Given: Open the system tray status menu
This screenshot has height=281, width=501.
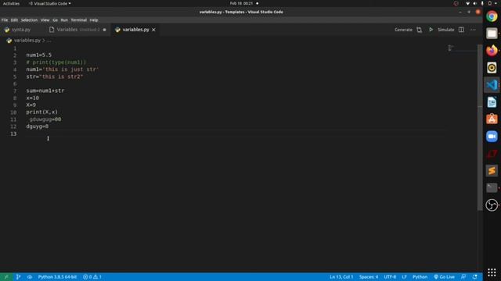Looking at the screenshot, I should click(482, 3).
